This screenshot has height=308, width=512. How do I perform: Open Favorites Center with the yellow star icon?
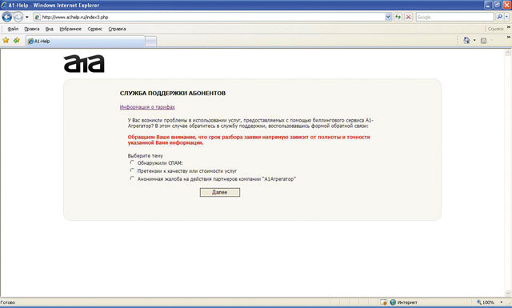(x=6, y=40)
